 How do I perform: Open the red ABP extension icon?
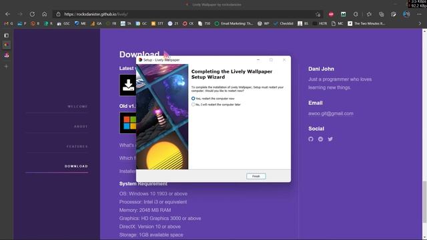click(x=331, y=14)
